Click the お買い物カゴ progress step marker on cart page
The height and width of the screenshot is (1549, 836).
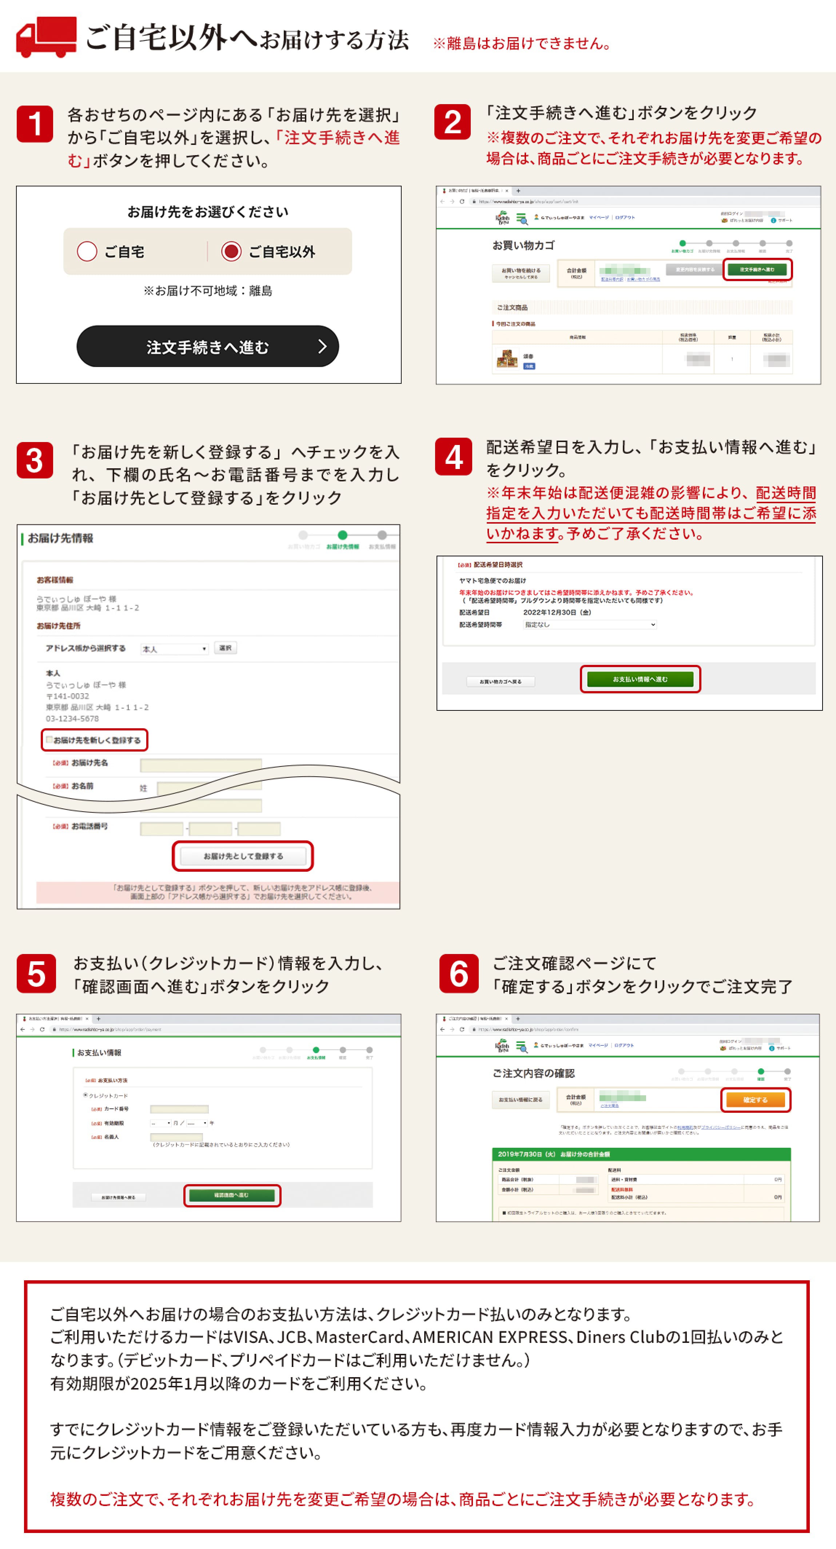tap(682, 244)
